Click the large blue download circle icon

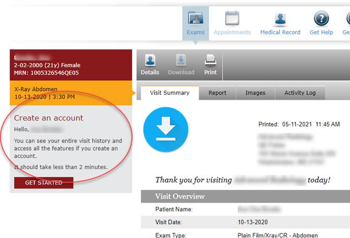coord(166,130)
